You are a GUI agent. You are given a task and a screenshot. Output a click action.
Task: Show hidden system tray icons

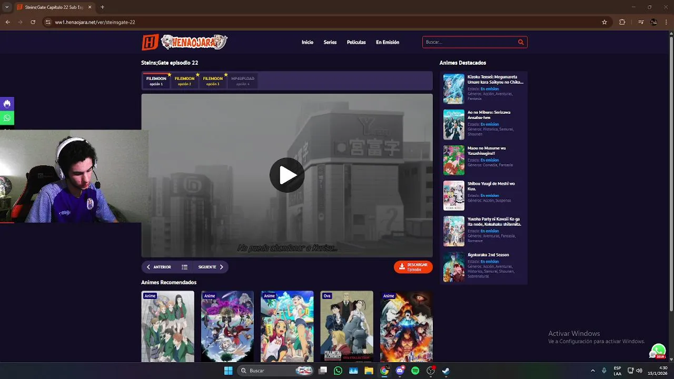[x=593, y=371]
